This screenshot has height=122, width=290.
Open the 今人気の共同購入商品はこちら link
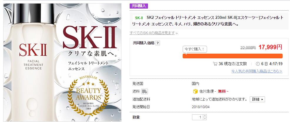(256, 71)
